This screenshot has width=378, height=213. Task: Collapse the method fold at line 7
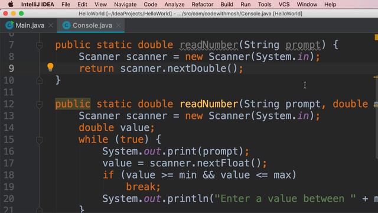pyautogui.click(x=40, y=45)
